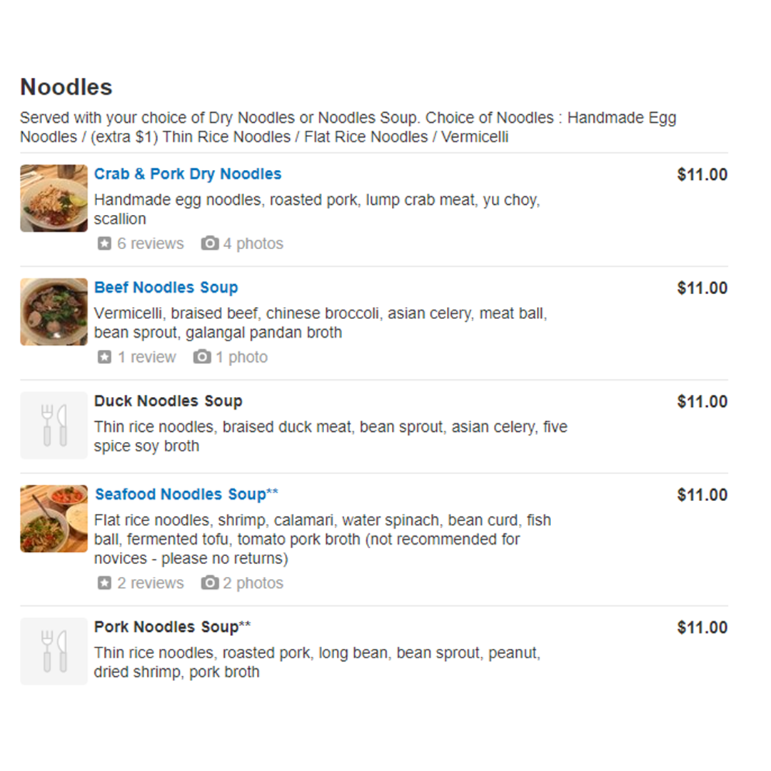Click the camera icon beside 1 photo

coord(201,356)
